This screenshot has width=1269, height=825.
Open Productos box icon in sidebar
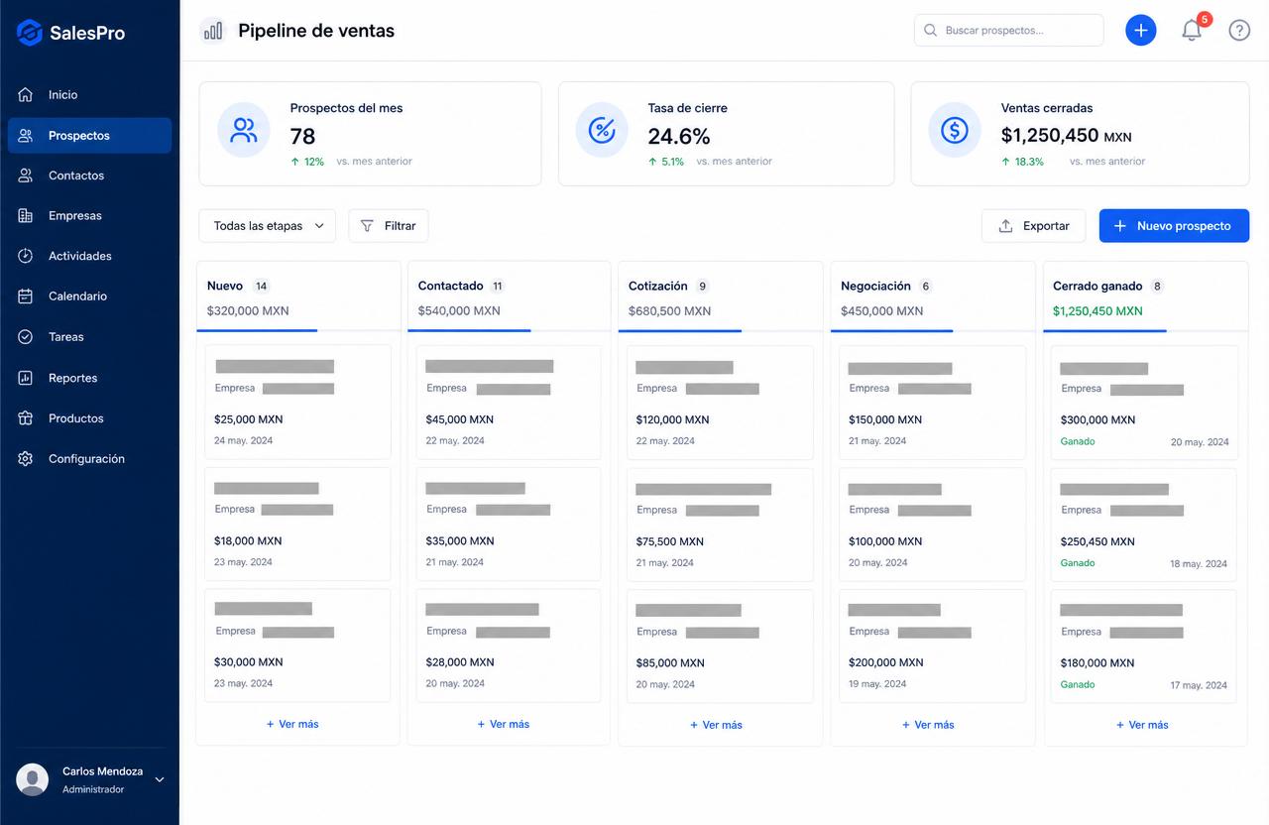(26, 418)
